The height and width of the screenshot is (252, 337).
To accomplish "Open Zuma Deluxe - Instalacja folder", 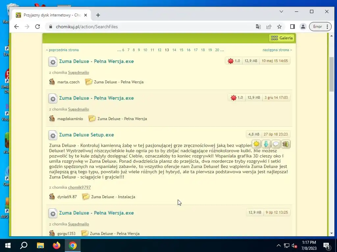I will pyautogui.click(x=113, y=197).
